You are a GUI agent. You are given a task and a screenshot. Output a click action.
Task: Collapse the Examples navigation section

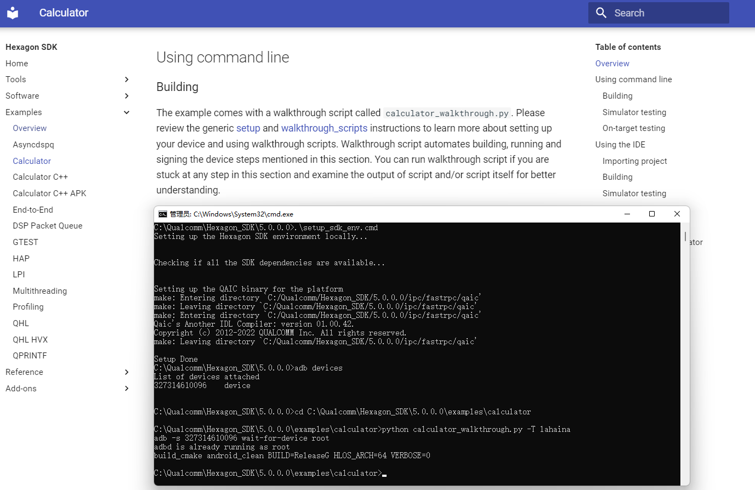pyautogui.click(x=127, y=112)
